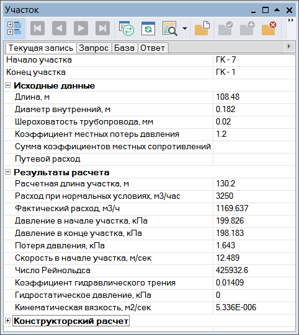The width and height of the screenshot is (299, 335).
Task: Toggle the grouped tree view icon
Action: [x=14, y=28]
